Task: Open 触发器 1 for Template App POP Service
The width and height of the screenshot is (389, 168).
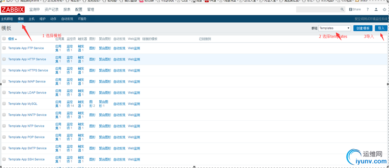Action: tap(81, 137)
